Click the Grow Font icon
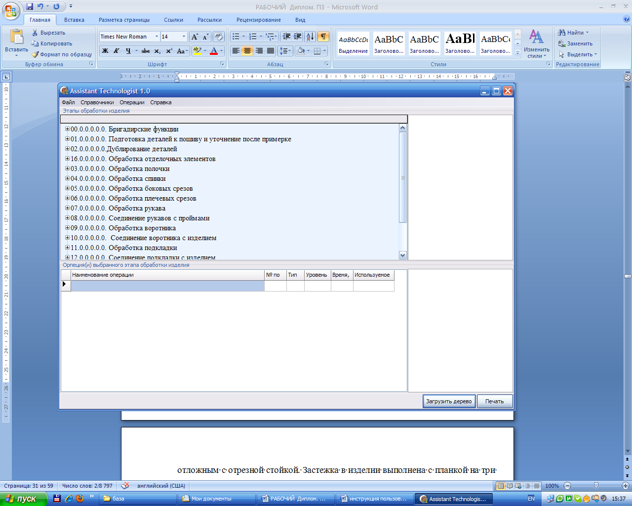The height and width of the screenshot is (506, 632). click(x=195, y=37)
